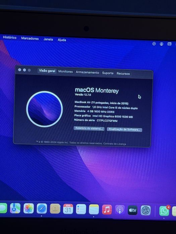Close the About This Mac window
The width and height of the screenshot is (176, 234).
coord(19,70)
